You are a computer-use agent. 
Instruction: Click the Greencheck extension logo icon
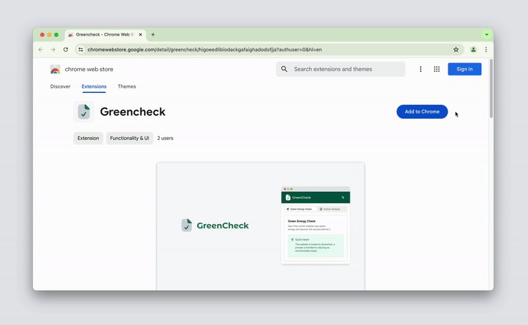84,112
